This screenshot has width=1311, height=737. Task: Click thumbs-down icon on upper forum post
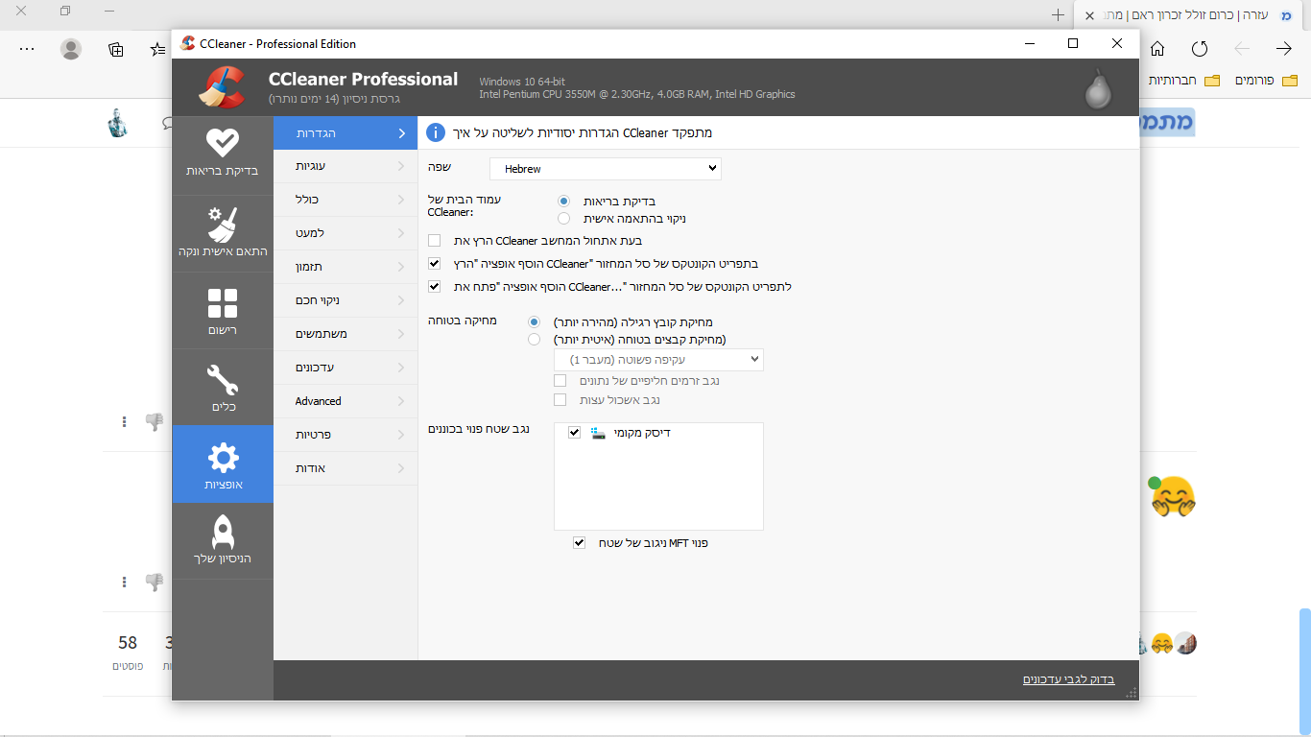154,421
